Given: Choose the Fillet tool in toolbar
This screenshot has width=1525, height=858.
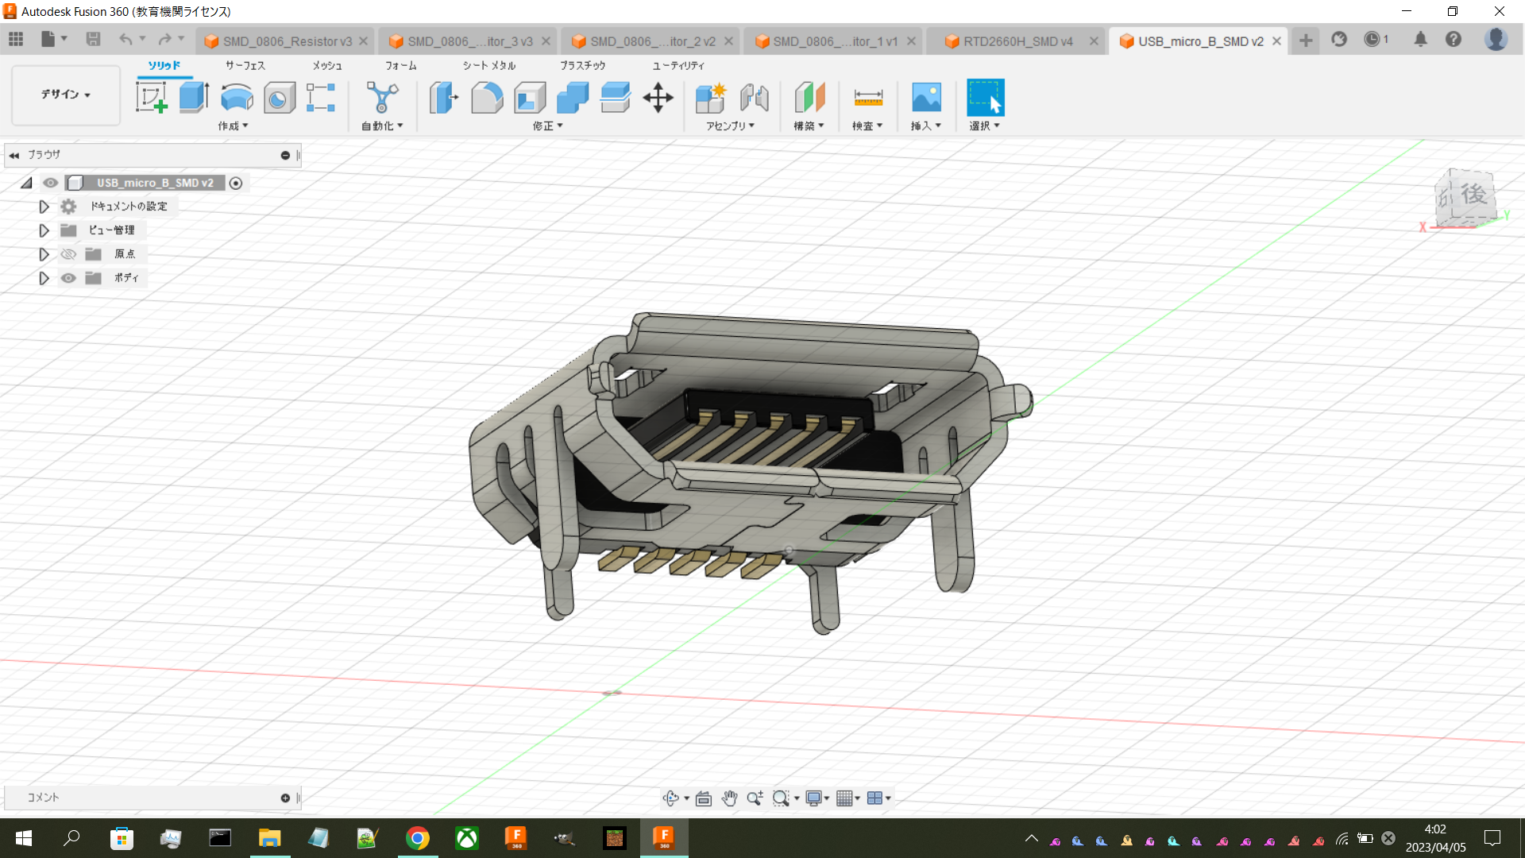Looking at the screenshot, I should point(487,98).
